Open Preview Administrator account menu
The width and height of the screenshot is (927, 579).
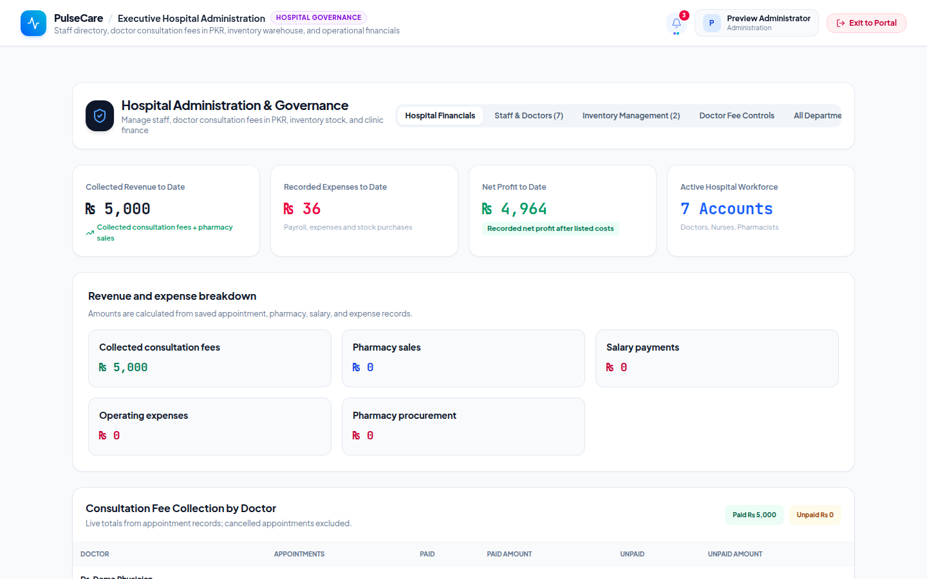tap(756, 23)
